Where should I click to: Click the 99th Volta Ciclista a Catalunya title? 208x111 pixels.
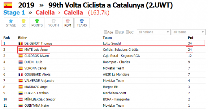(96, 5)
